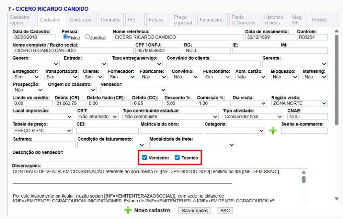The image size is (343, 219).
Task: Open the Genero dropdown
Action: point(36,64)
